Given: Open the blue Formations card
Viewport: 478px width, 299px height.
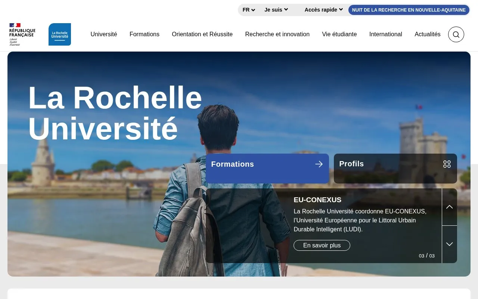Looking at the screenshot, I should tap(267, 169).
